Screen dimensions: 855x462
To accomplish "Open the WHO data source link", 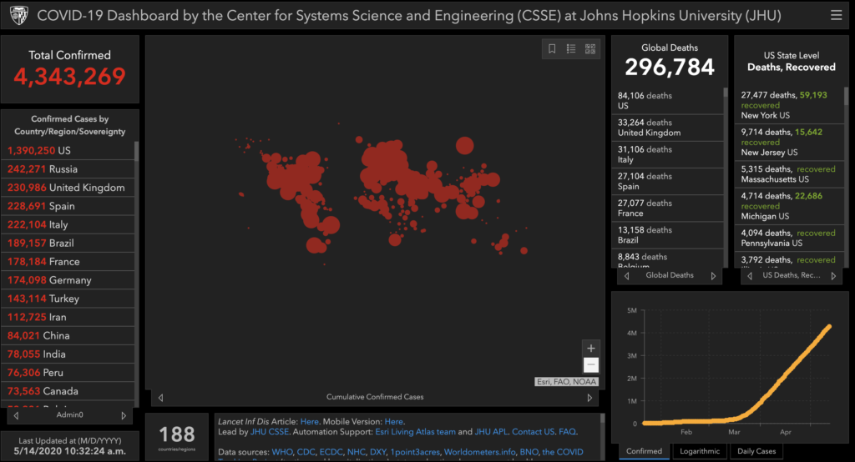I will [282, 452].
